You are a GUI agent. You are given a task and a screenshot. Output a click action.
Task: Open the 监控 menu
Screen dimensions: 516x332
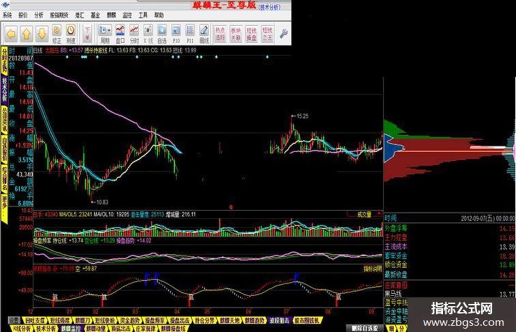127,15
